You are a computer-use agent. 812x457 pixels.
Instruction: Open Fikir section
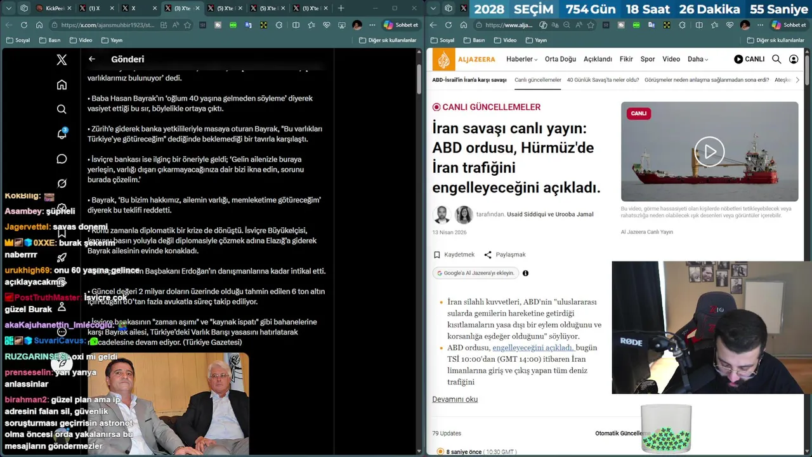626,59
